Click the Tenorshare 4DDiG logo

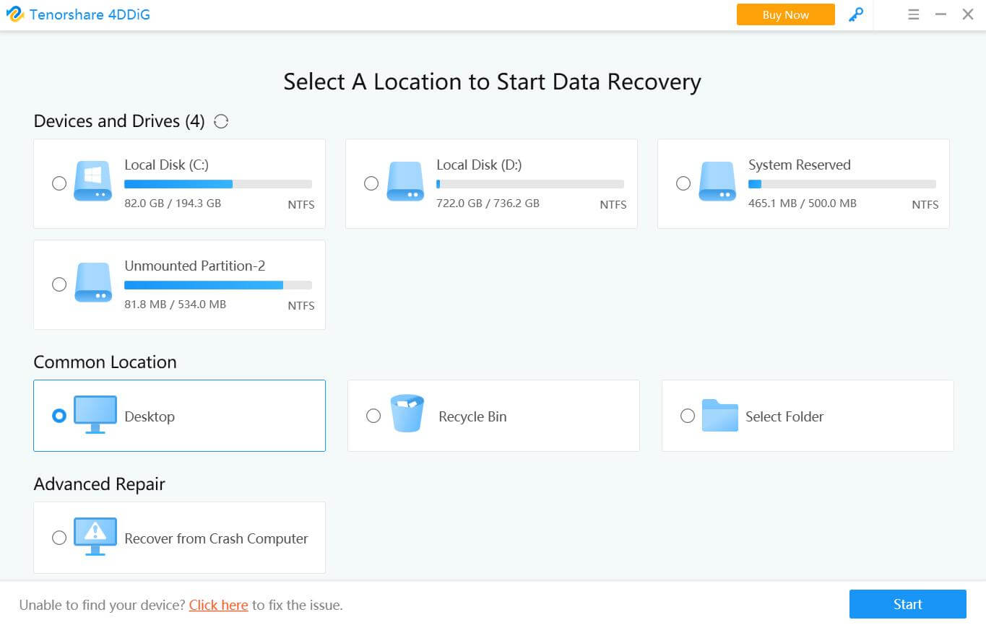[15, 14]
